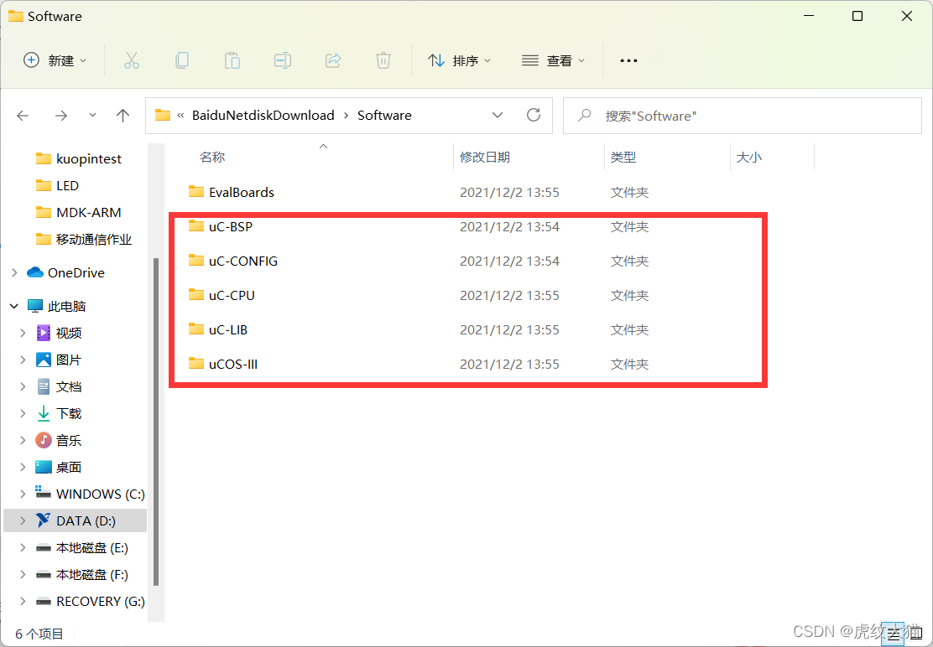Open LED folder in navigation pane
Viewport: 933px width, 647px height.
[67, 186]
